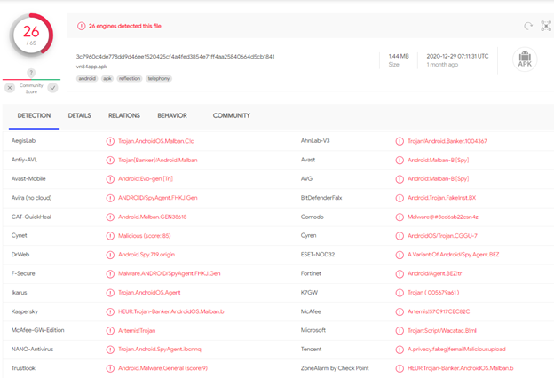The height and width of the screenshot is (378, 554).
Task: Click the file name vn84app.apk
Action: pyautogui.click(x=91, y=67)
